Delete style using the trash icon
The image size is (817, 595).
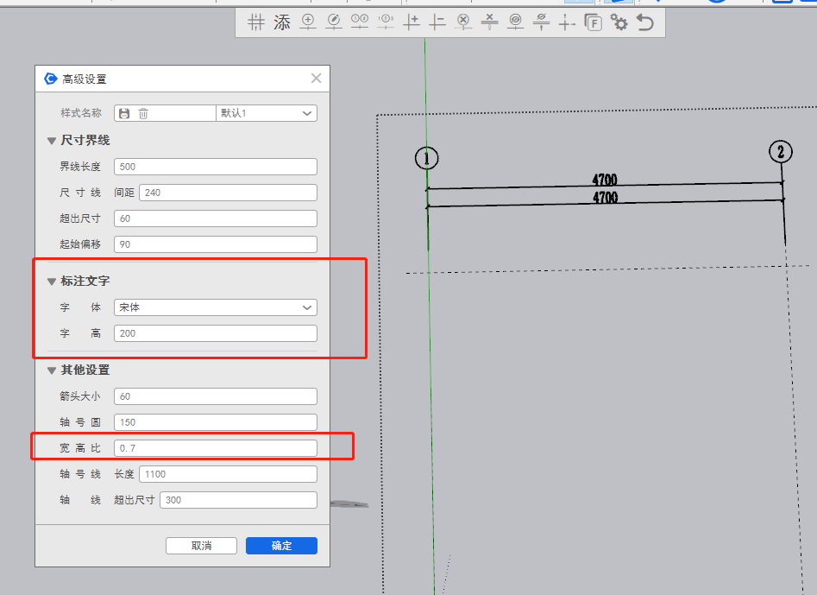tap(143, 113)
